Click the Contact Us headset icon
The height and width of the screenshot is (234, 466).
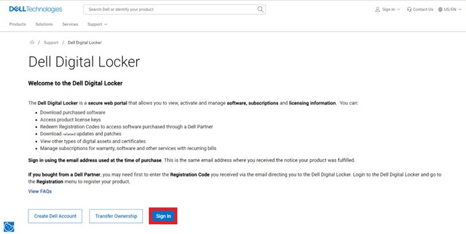409,10
